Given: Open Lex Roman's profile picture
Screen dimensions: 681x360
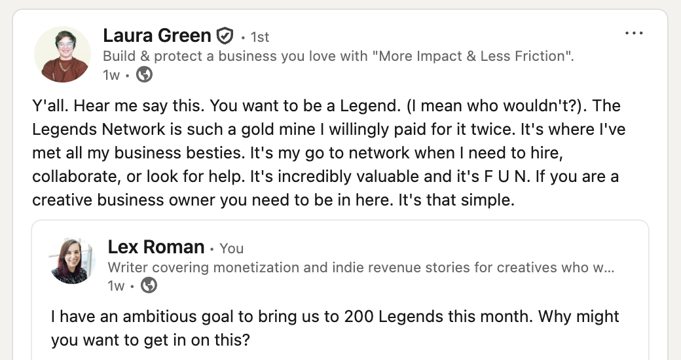Looking at the screenshot, I should click(73, 261).
